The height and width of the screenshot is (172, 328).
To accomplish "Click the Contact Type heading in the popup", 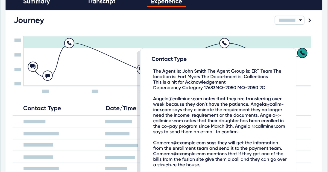I will coord(169,59).
